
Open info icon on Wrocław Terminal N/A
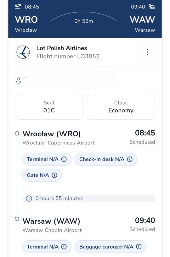[64, 159]
